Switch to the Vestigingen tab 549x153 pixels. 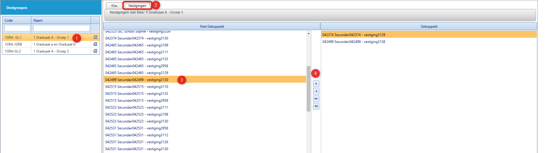[137, 6]
